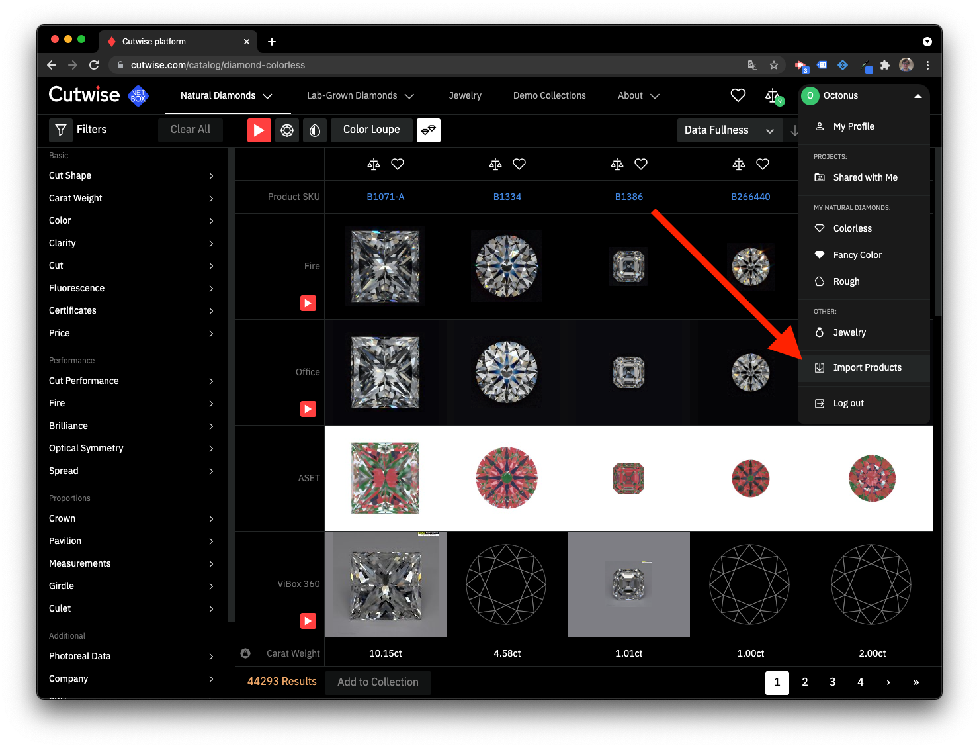Add B266440 to comparison via scales icon
The width and height of the screenshot is (979, 748).
point(739,164)
